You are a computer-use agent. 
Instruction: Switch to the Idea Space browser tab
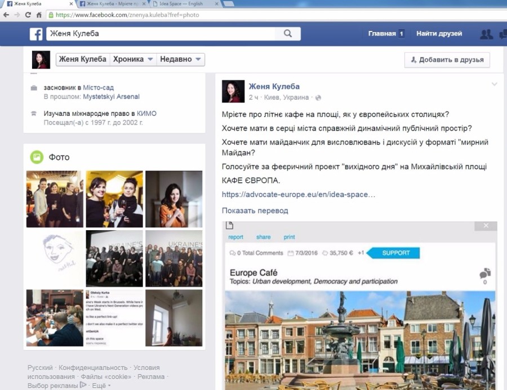[x=180, y=4]
